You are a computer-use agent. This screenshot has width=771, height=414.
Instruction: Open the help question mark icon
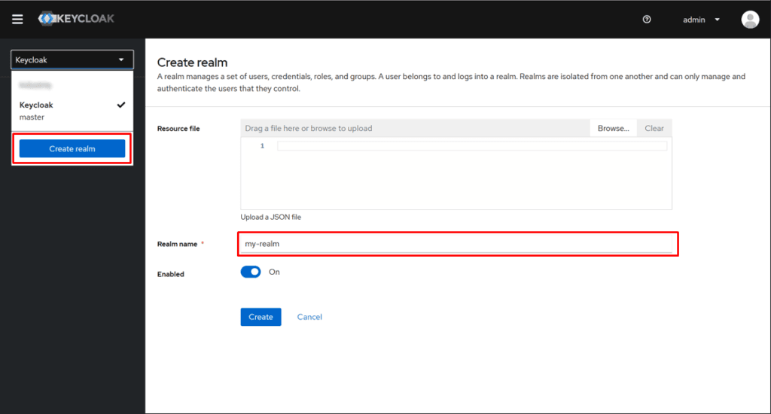click(647, 20)
